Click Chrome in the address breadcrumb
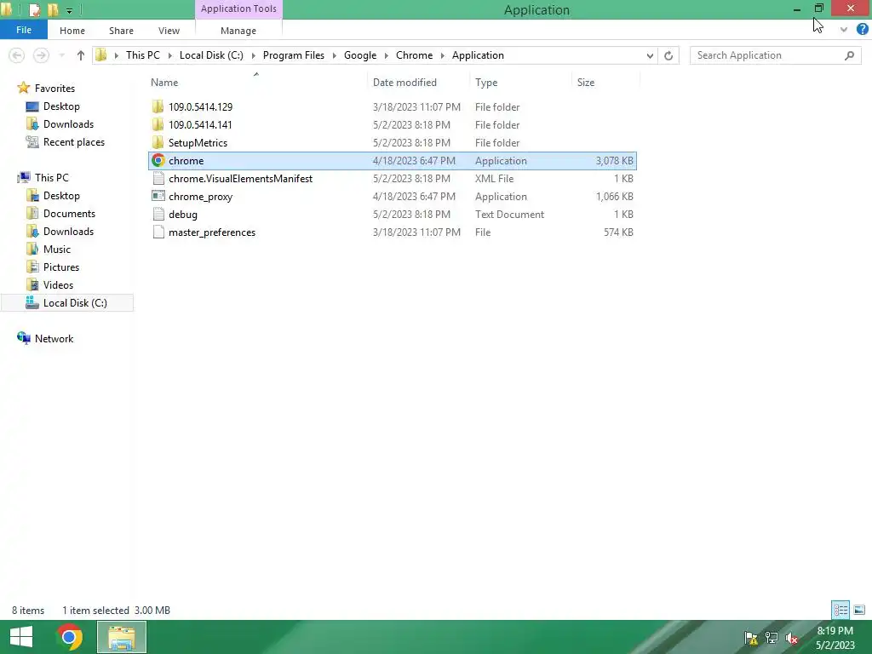 (x=415, y=55)
